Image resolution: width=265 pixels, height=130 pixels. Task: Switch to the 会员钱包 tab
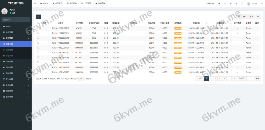click(72, 4)
